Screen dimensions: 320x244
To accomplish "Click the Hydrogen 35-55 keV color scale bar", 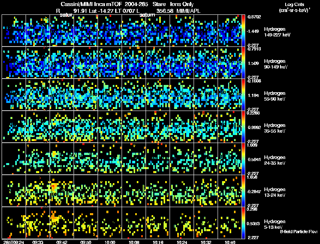I will [243, 127].
